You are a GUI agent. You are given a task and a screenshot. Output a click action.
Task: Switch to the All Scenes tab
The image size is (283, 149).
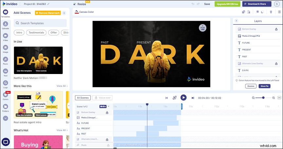[x=83, y=98]
